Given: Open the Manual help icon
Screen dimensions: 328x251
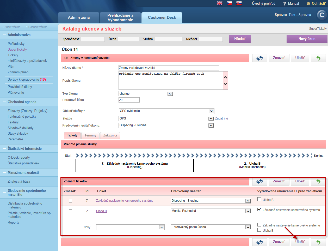Looking at the screenshot, I should 285,4.
